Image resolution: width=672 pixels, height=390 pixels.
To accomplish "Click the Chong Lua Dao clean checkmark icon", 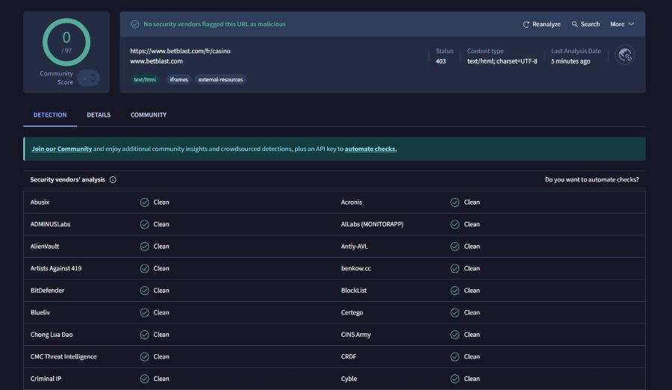I will coord(144,335).
